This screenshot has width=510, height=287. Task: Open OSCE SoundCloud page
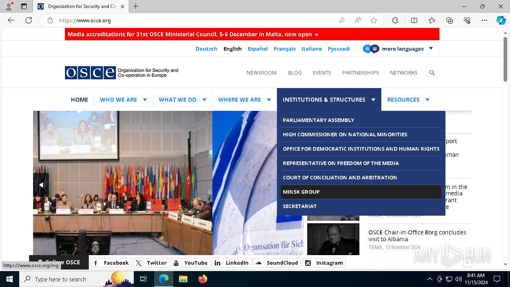coord(277,263)
